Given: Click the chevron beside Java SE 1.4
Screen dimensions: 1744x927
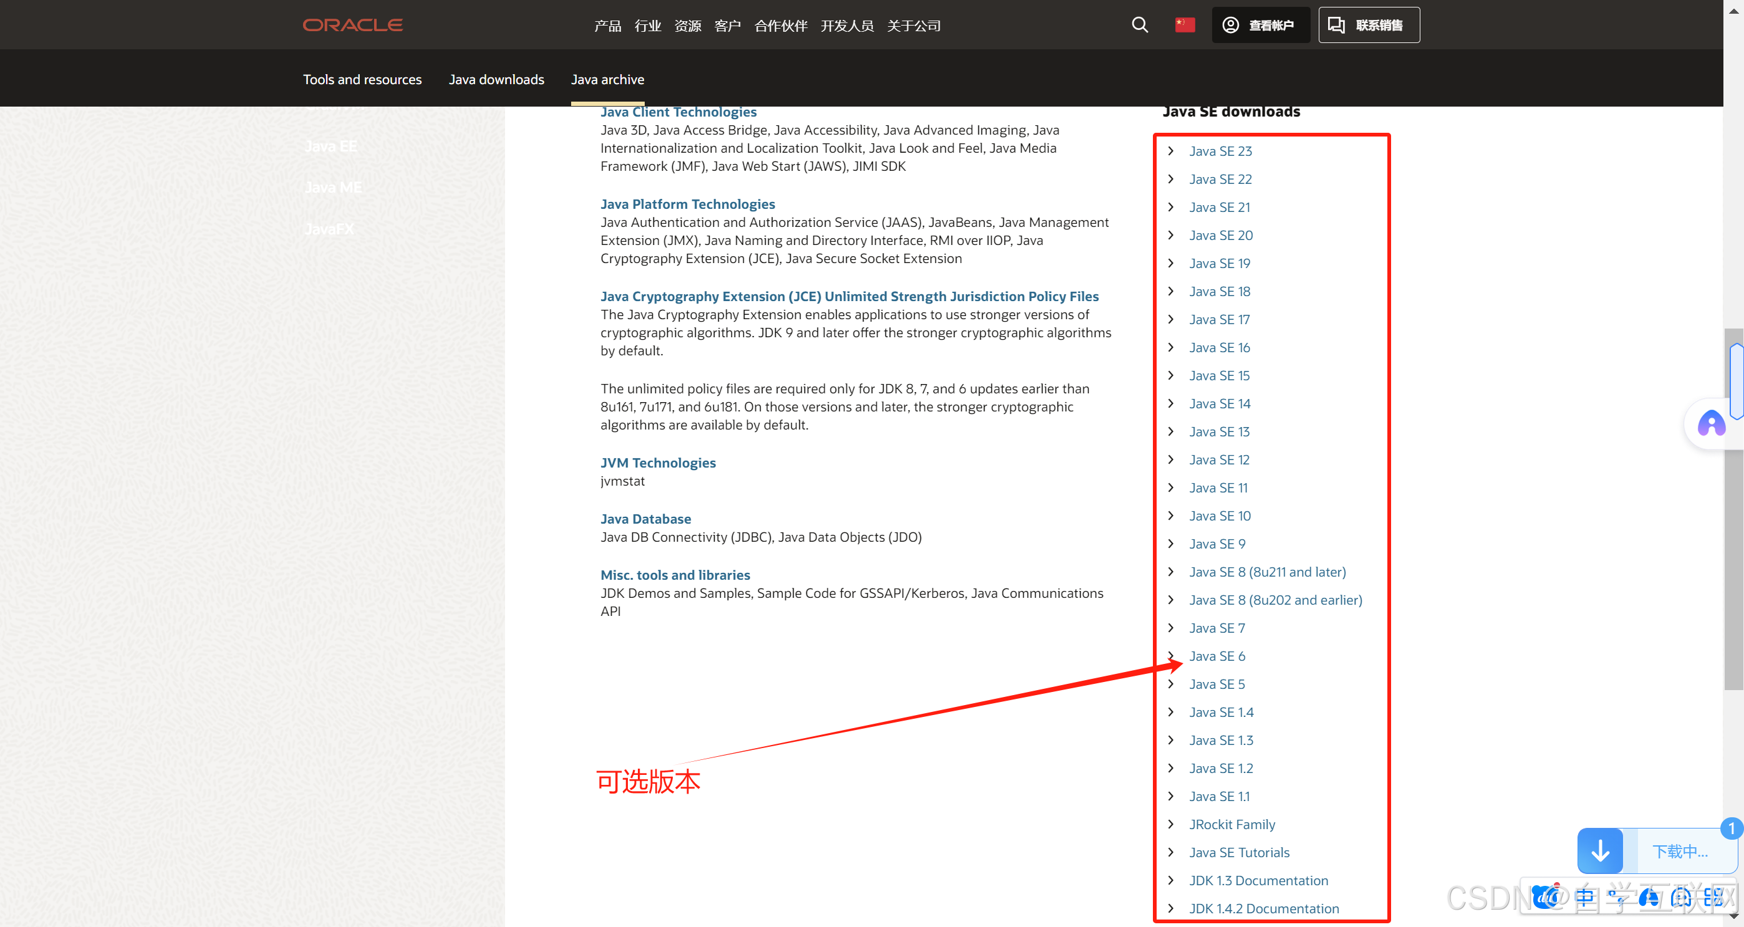Looking at the screenshot, I should pos(1170,712).
